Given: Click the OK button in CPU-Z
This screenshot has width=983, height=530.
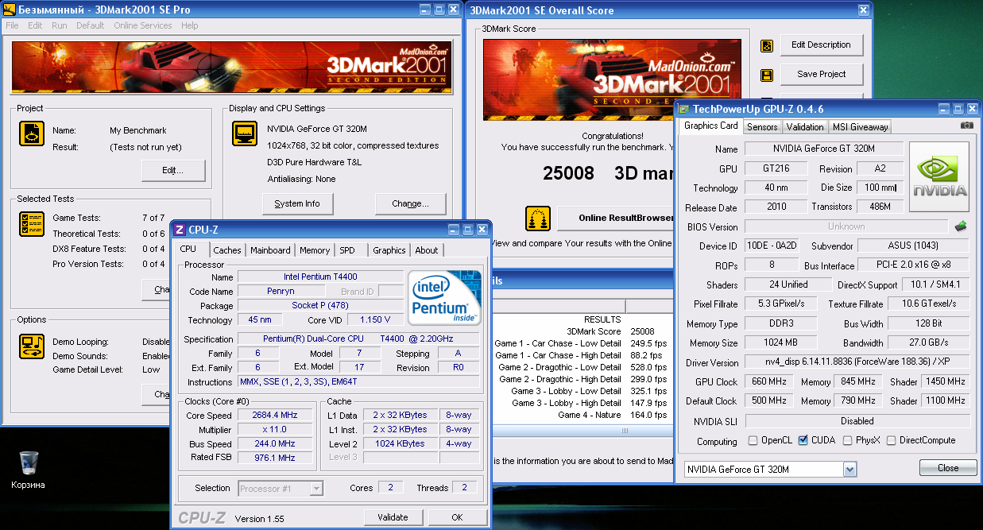Looking at the screenshot, I should point(457,517).
